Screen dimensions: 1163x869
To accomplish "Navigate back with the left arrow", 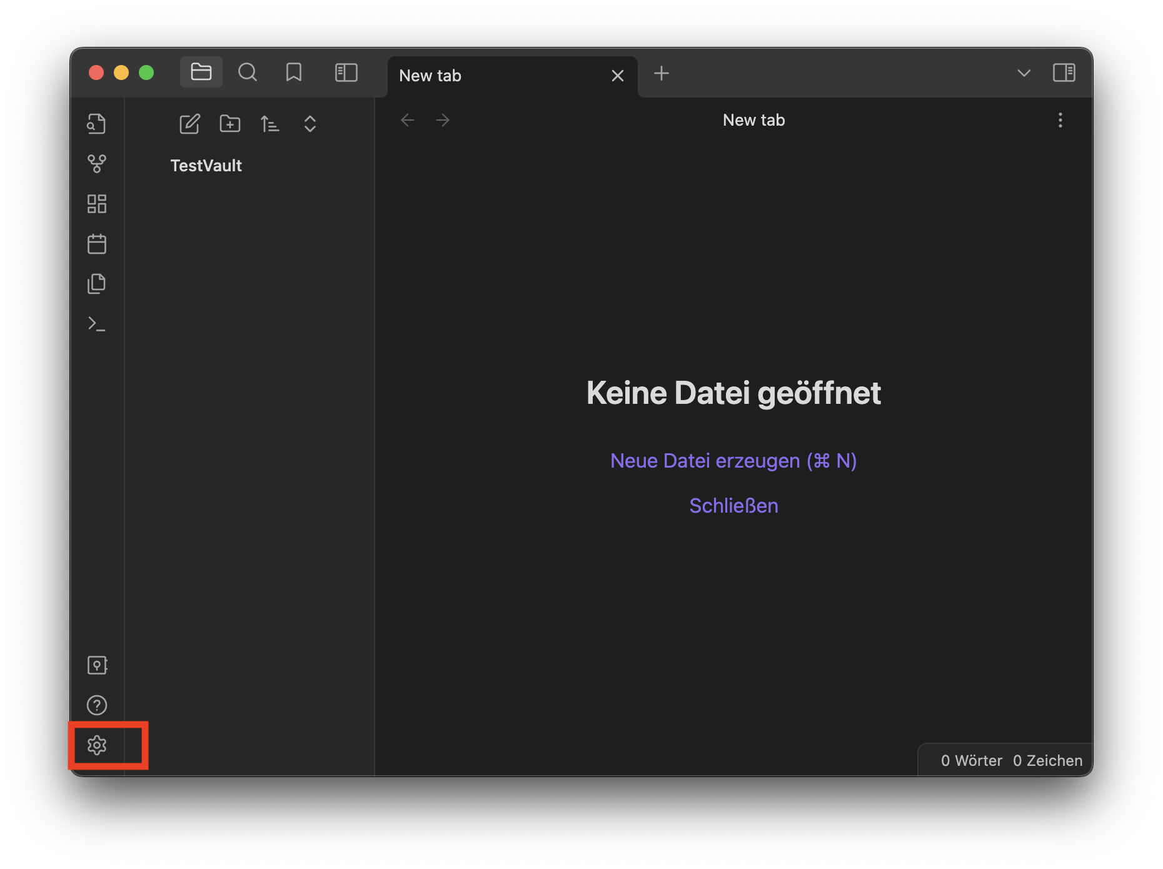I will point(408,120).
